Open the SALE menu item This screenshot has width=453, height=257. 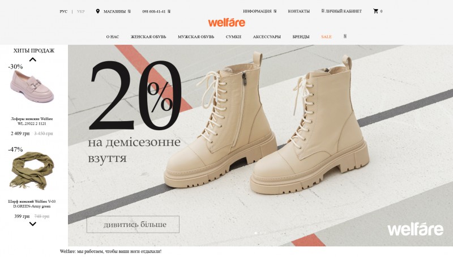click(x=327, y=37)
